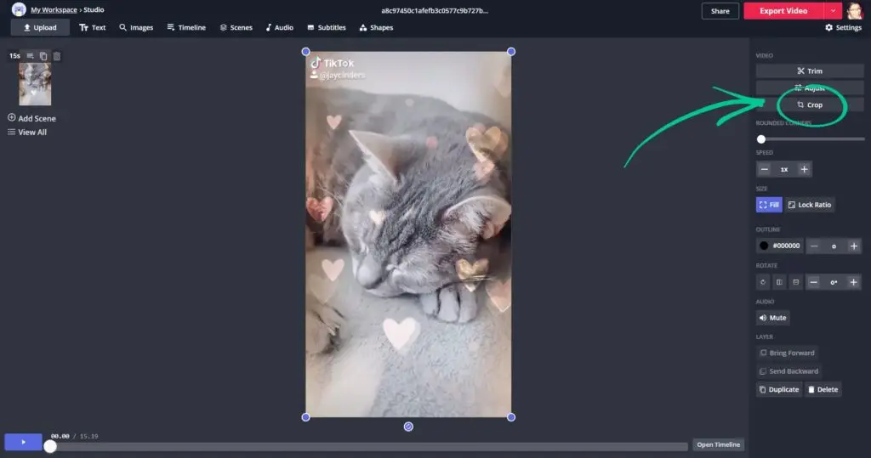Flip the video horizontally
Screen dimensions: 871x458
779,282
